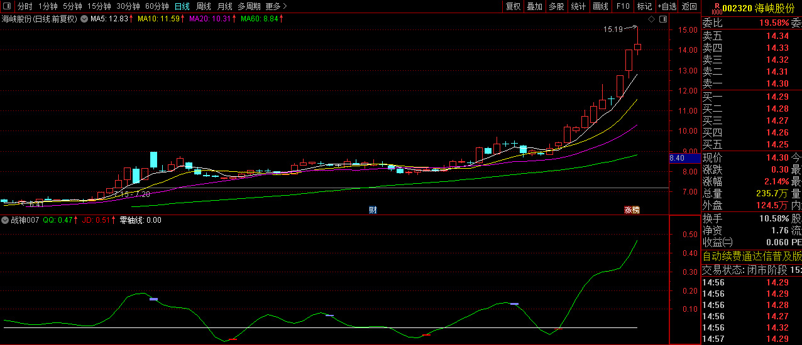The width and height of the screenshot is (802, 345).
Task: Toggle the side panel icon beside the diamond
Action: (662, 19)
